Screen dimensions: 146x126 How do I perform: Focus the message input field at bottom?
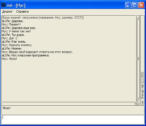73,120
